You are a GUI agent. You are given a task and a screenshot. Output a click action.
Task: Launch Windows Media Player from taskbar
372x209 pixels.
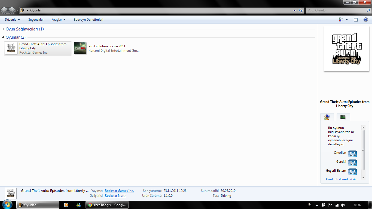click(66, 205)
